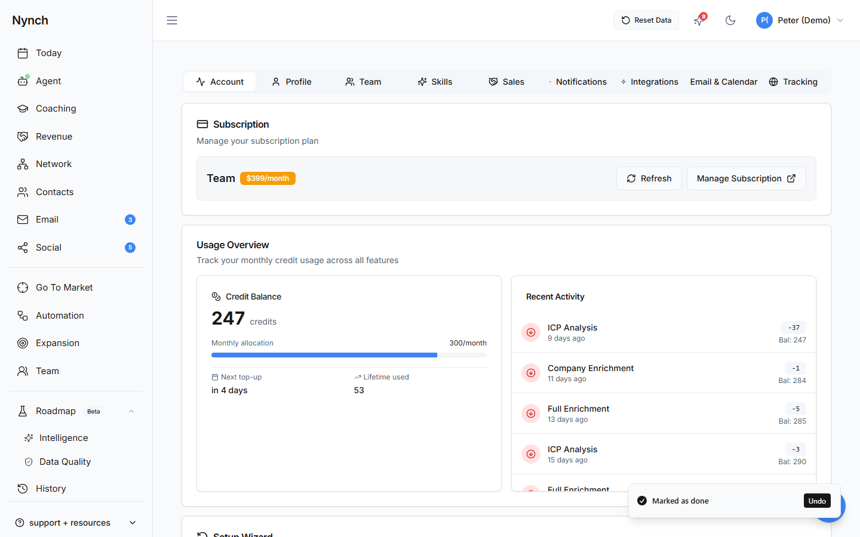Viewport: 860px width, 537px height.
Task: Open Intelligence under Roadmap
Action: point(79,438)
